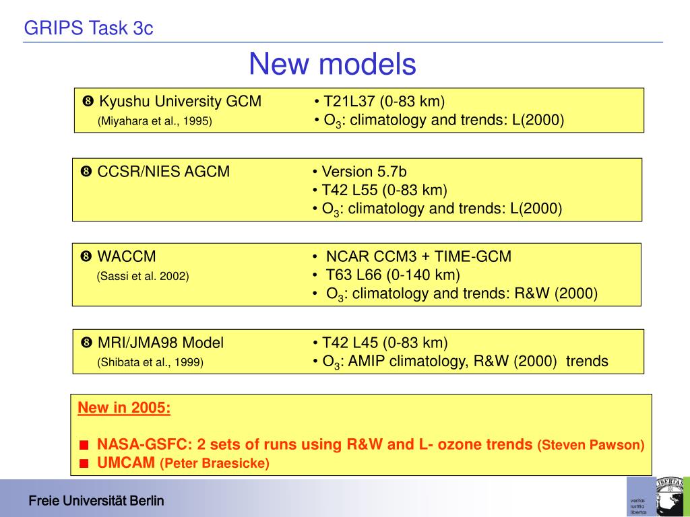The height and width of the screenshot is (517, 690).
Task: Click the bullet icon beside WACCM
Action: pyautogui.click(x=86, y=256)
